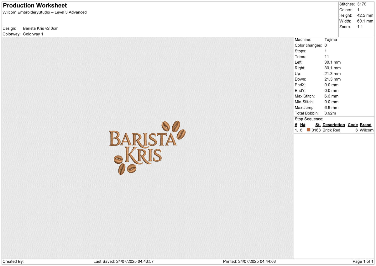Click the 'Description' column header
The height and width of the screenshot is (266, 376).
(x=334, y=125)
